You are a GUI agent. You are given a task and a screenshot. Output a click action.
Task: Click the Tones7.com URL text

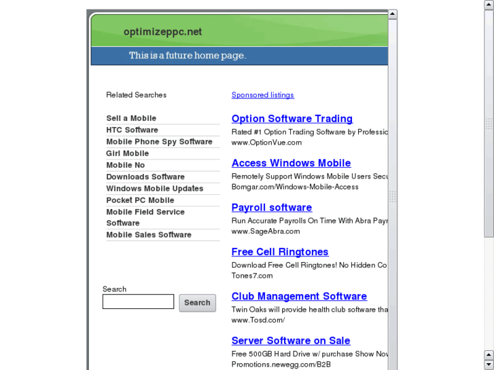[252, 276]
